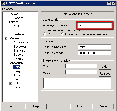Open the Colours settings
This screenshot has width=117, height=111.
pos(18,59)
